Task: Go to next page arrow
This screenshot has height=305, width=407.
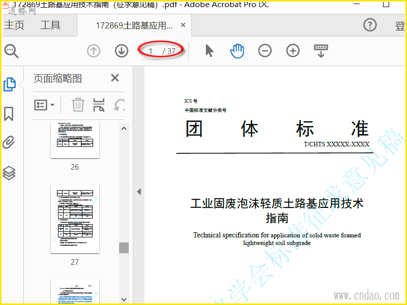Action: tap(122, 51)
